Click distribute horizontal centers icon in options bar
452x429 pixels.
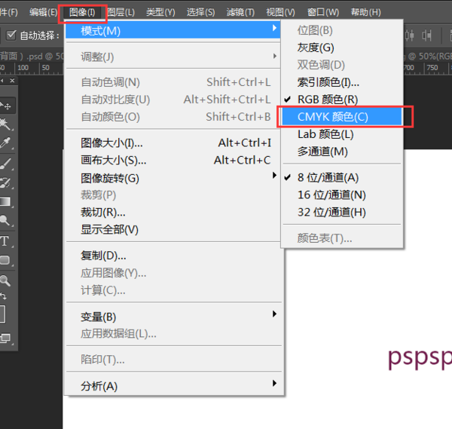(x=409, y=35)
